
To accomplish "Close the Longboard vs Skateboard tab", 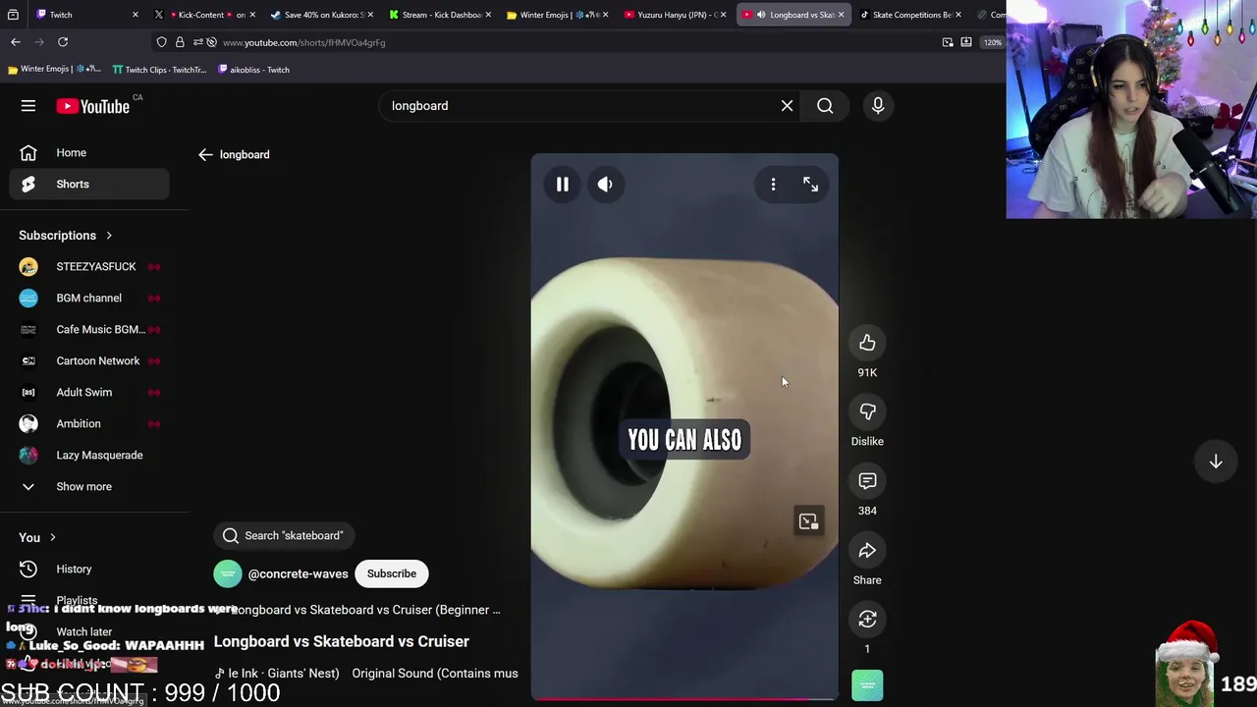I will click(841, 15).
